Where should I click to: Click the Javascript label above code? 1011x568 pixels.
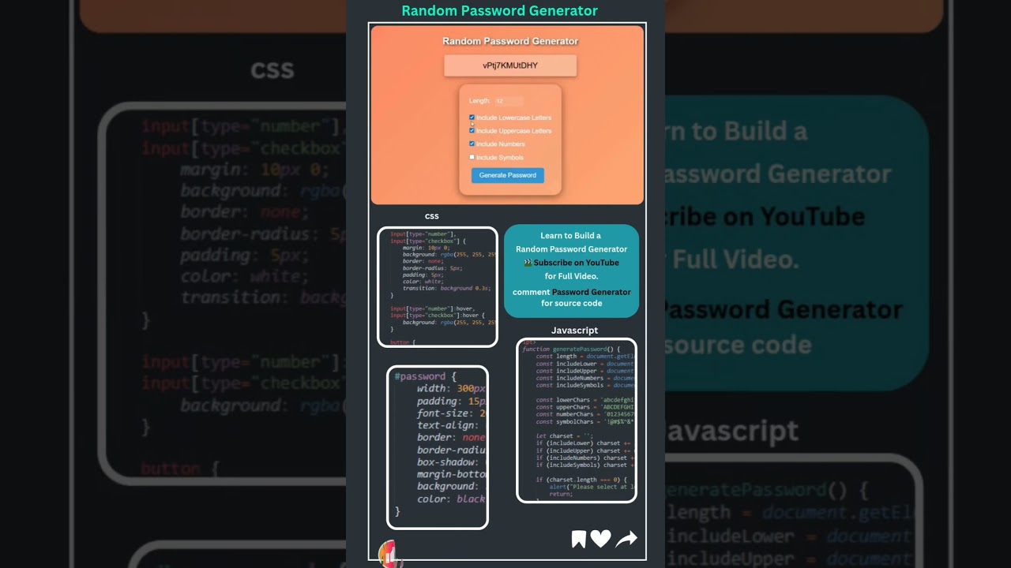[574, 331]
